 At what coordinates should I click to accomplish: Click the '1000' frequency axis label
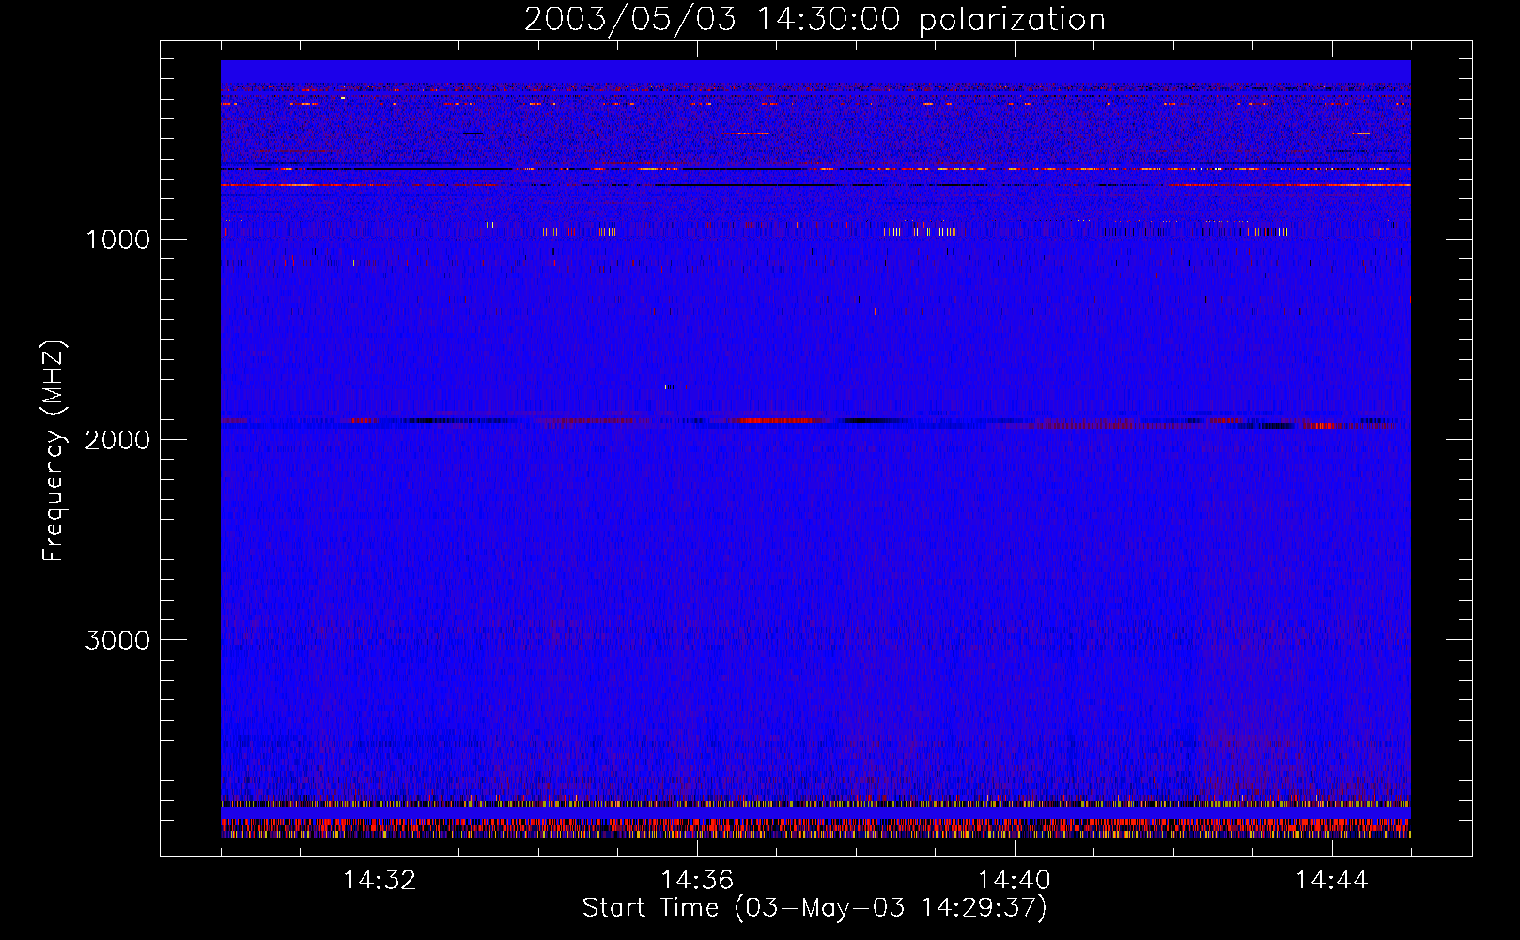117,240
